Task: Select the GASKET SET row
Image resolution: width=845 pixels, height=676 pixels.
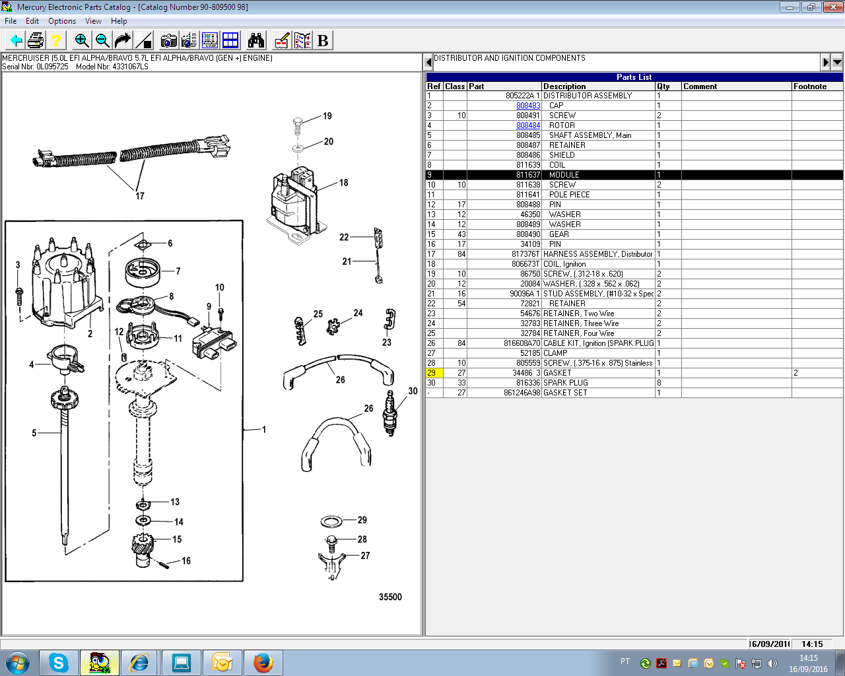Action: (x=634, y=393)
